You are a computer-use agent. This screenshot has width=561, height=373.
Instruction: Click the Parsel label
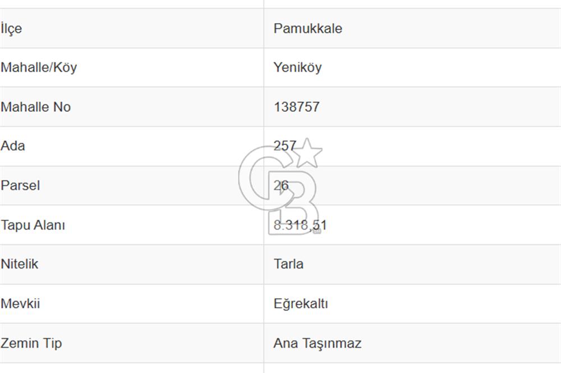click(20, 185)
